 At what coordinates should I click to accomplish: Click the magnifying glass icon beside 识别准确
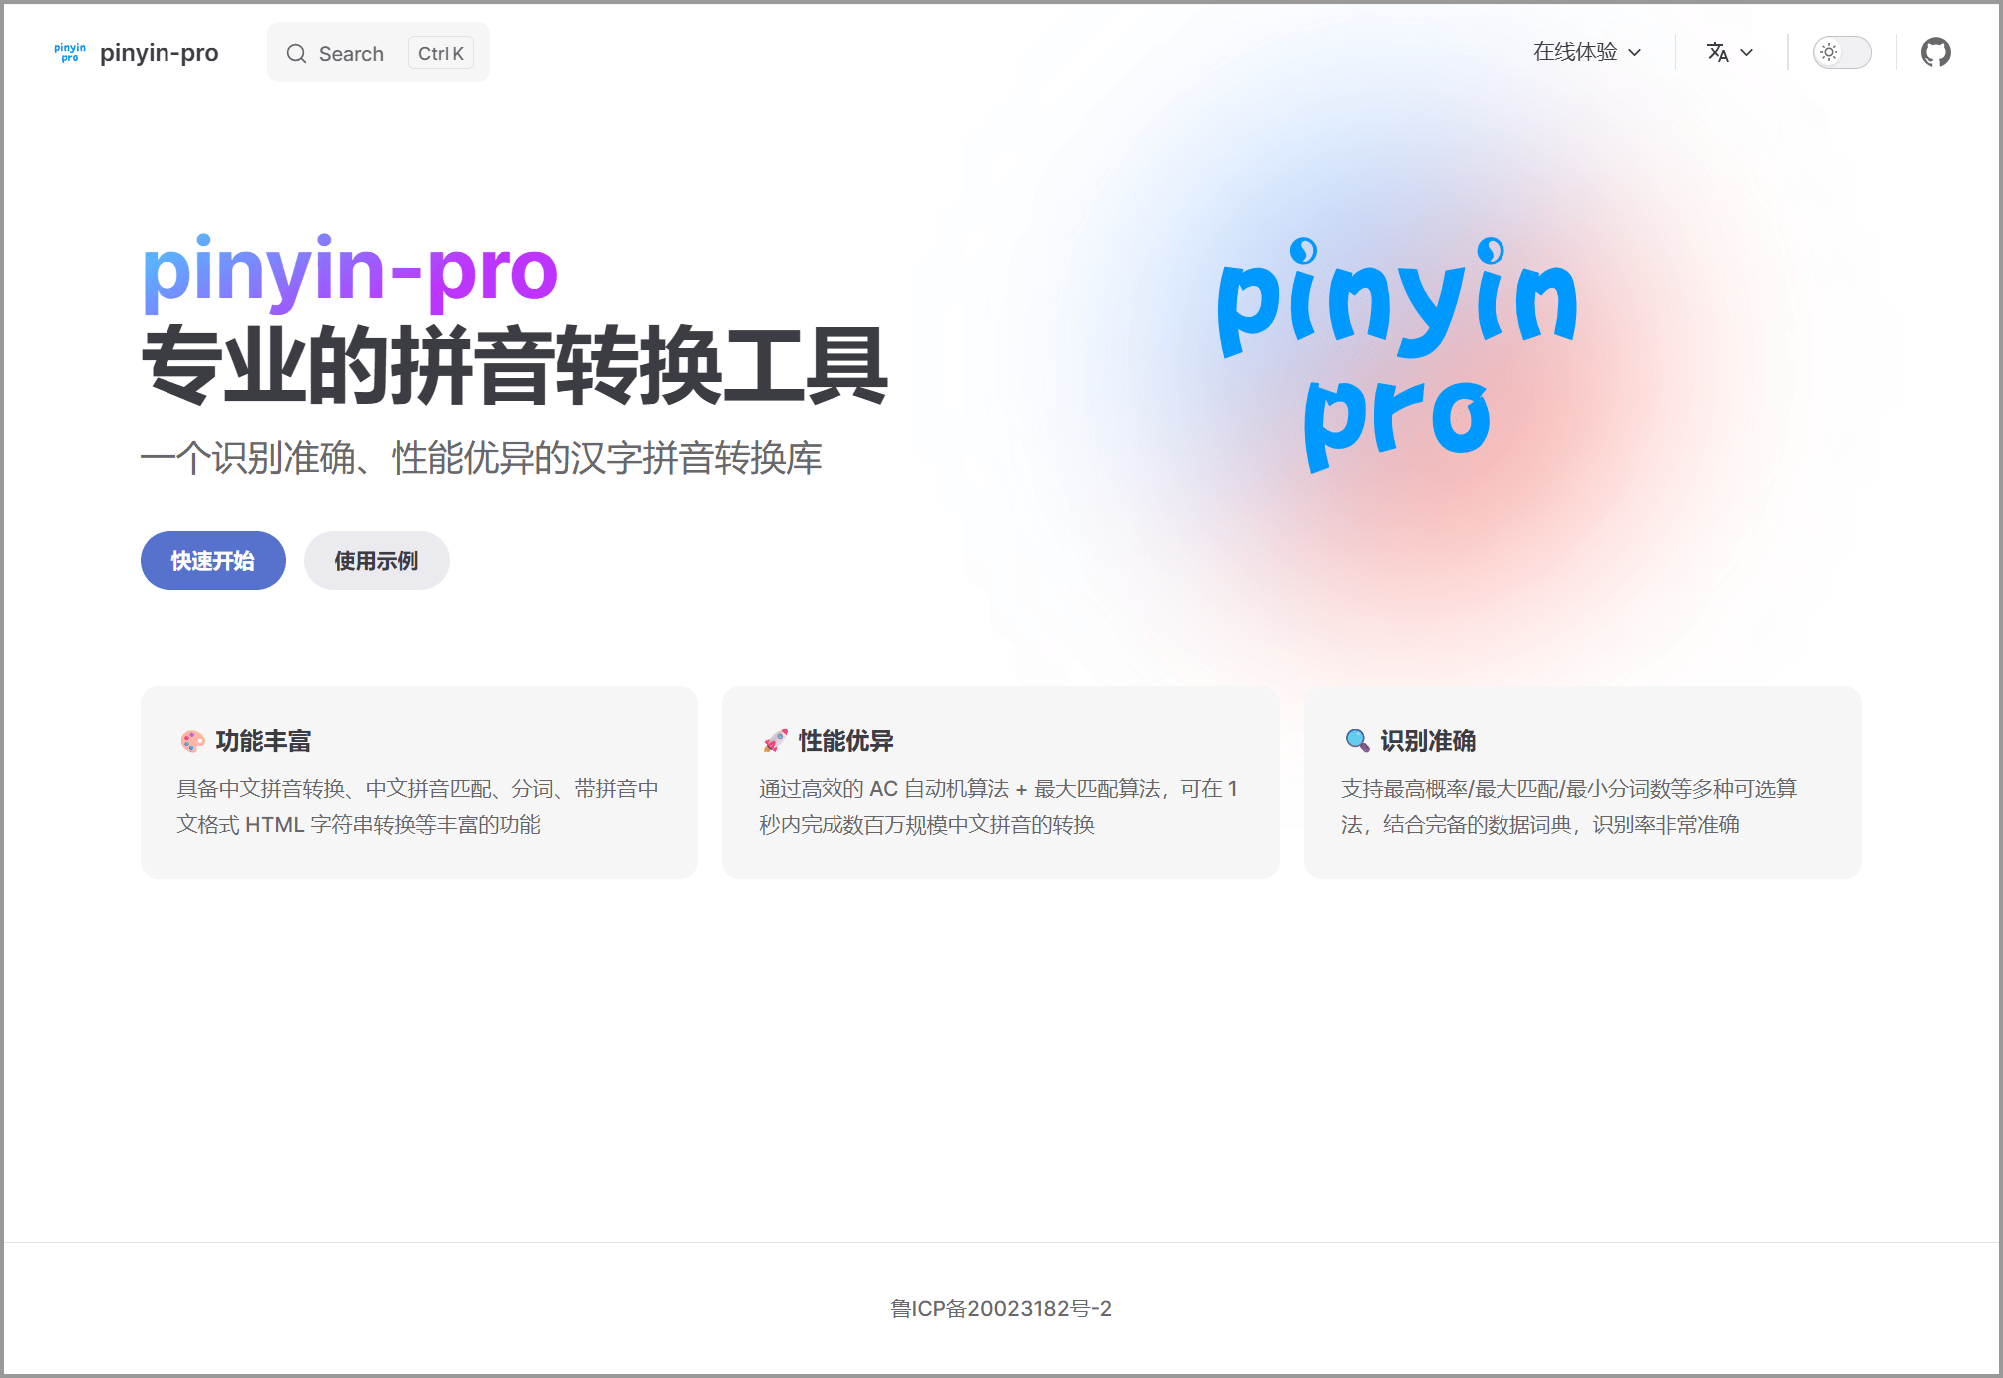point(1356,741)
